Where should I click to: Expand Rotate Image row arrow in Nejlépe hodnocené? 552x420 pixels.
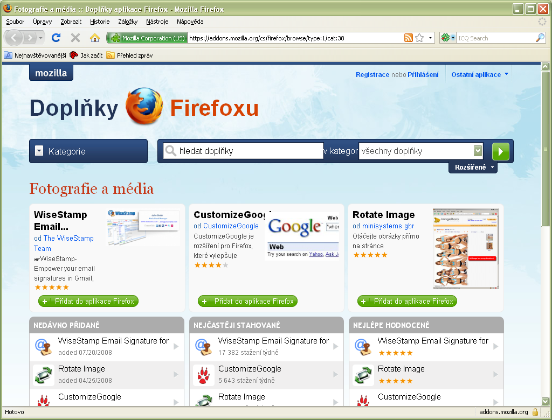coord(496,375)
